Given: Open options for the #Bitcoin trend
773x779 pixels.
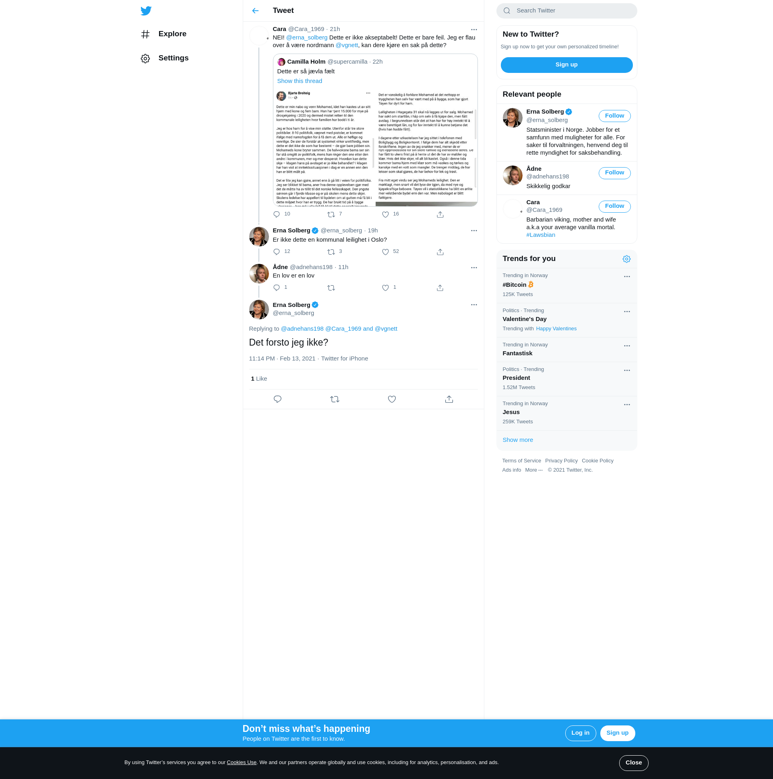Looking at the screenshot, I should (627, 277).
